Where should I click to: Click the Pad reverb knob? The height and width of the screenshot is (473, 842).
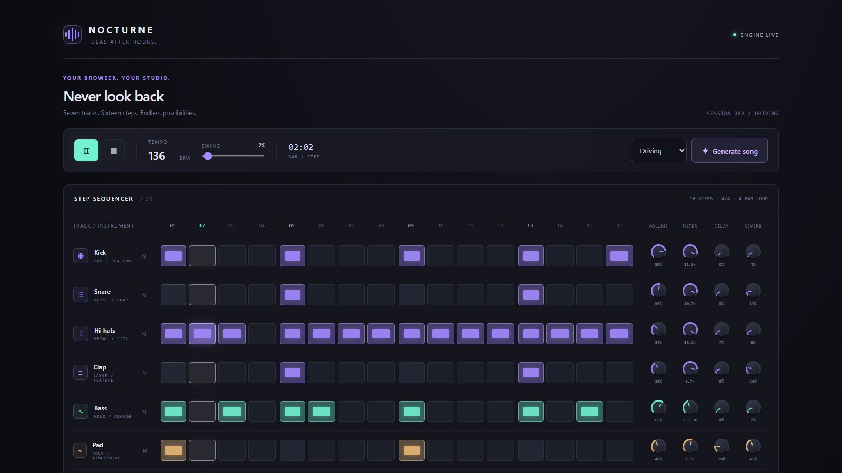(x=753, y=446)
